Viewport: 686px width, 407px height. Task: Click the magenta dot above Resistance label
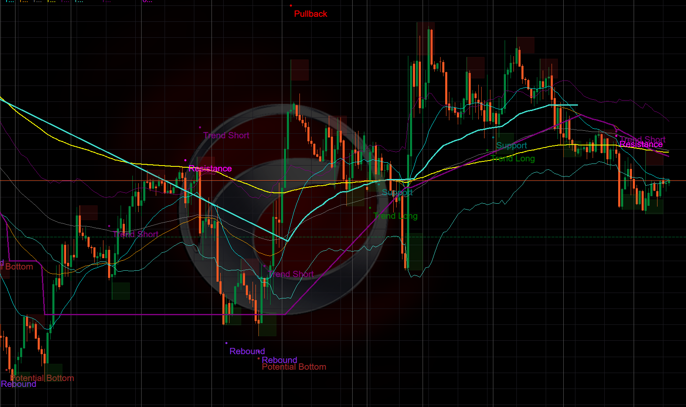pos(186,160)
